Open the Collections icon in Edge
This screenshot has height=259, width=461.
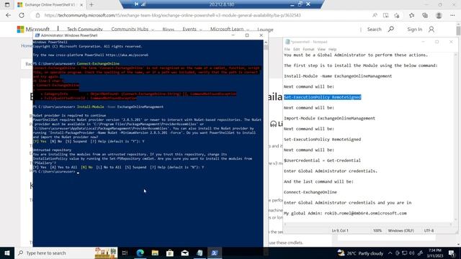point(425,15)
